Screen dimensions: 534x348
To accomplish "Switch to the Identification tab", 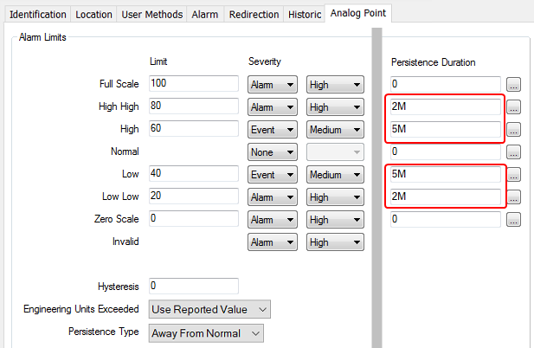I will (x=35, y=15).
